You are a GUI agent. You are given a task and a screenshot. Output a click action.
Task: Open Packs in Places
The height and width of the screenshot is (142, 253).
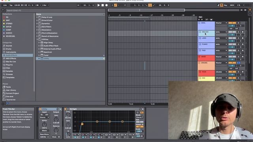(8, 87)
